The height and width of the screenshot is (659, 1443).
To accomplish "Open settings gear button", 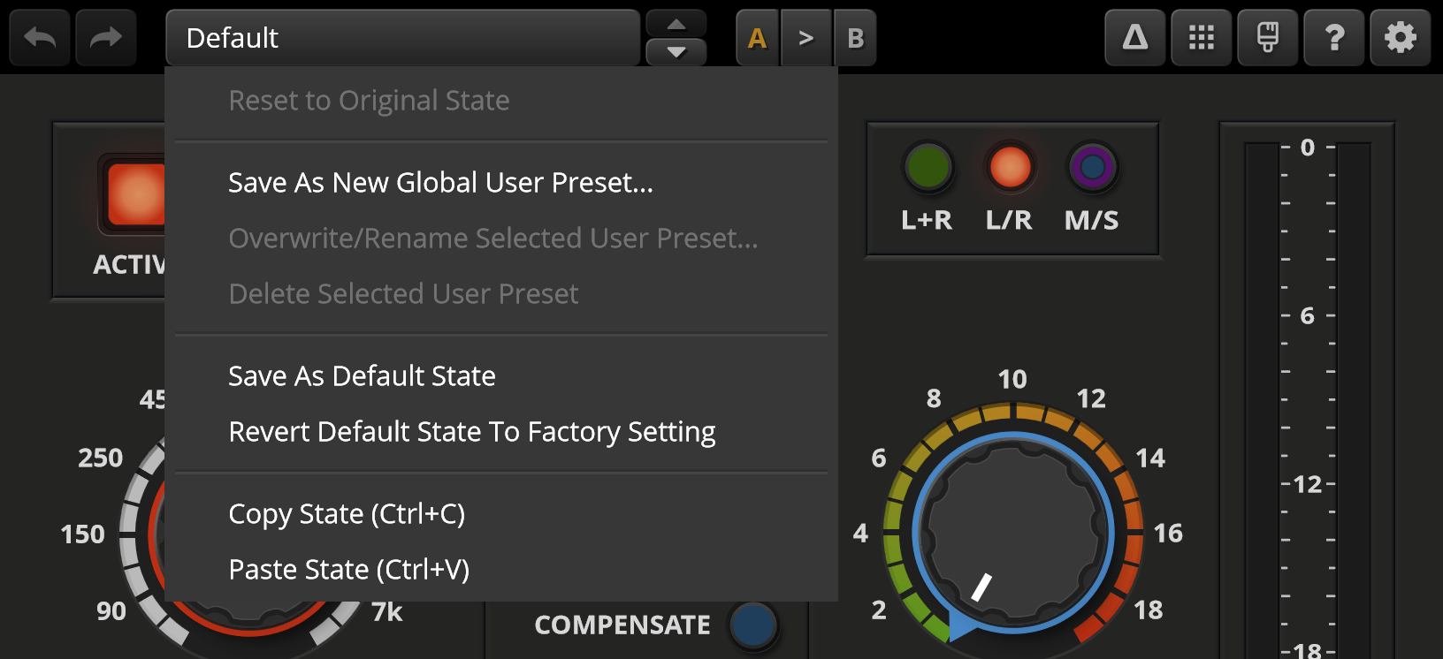I will tap(1401, 38).
